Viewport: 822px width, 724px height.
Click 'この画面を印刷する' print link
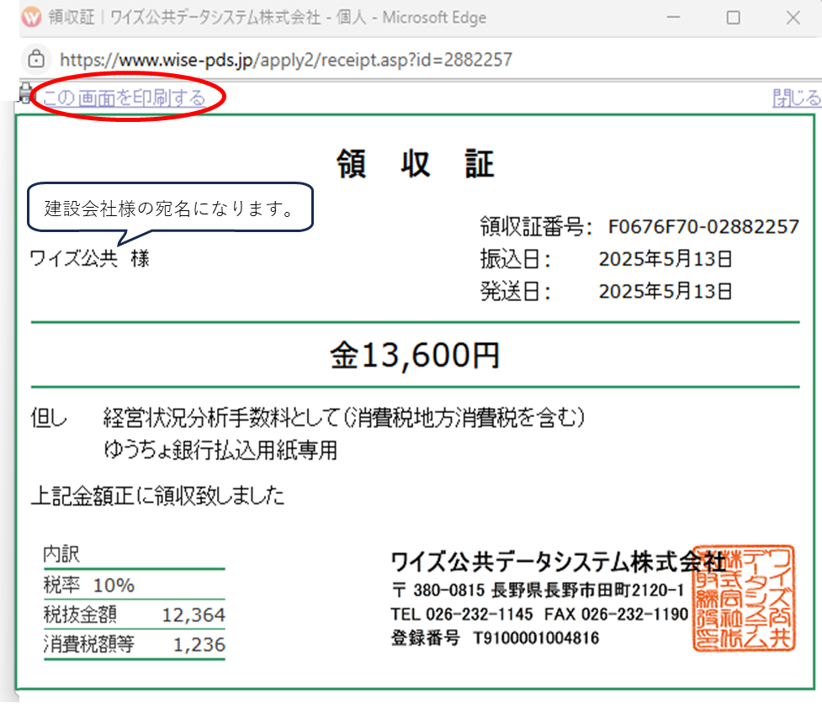click(125, 98)
